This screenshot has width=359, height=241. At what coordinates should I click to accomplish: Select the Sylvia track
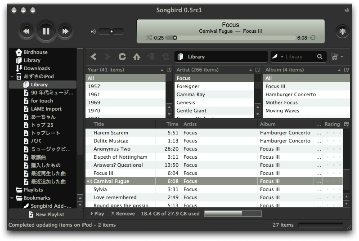214,189
